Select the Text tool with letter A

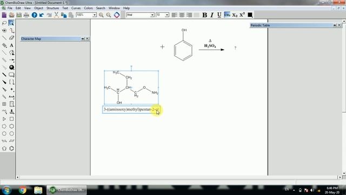pyautogui.click(x=12, y=45)
